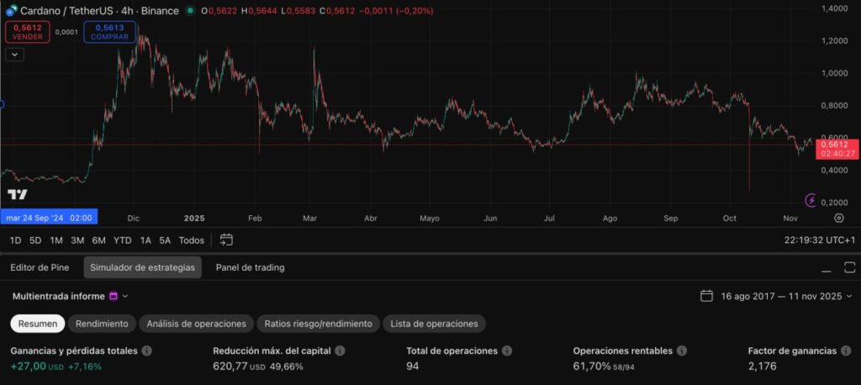861x385 pixels.
Task: Open the Simulador de estrategias tab
Action: 142,267
